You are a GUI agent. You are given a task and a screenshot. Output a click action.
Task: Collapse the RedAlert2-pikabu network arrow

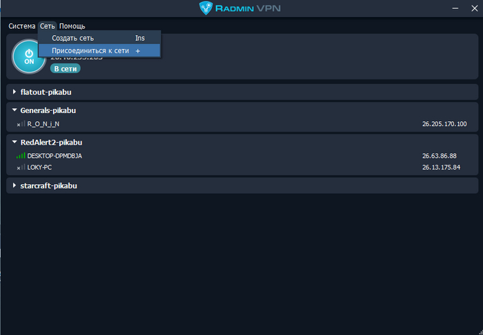click(14, 142)
